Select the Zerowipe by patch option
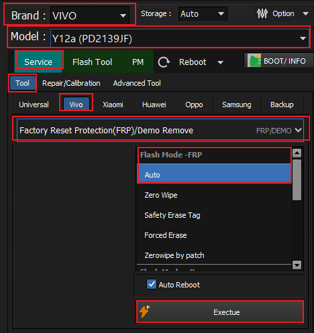The width and height of the screenshot is (314, 333). coord(214,255)
